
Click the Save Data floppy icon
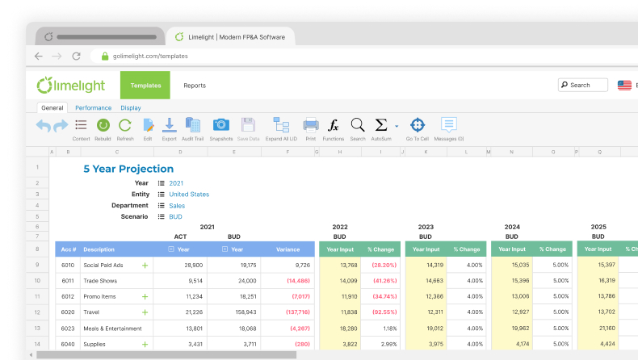(248, 124)
